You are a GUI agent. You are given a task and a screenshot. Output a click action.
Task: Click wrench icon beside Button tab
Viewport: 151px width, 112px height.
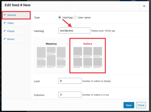(5, 39)
